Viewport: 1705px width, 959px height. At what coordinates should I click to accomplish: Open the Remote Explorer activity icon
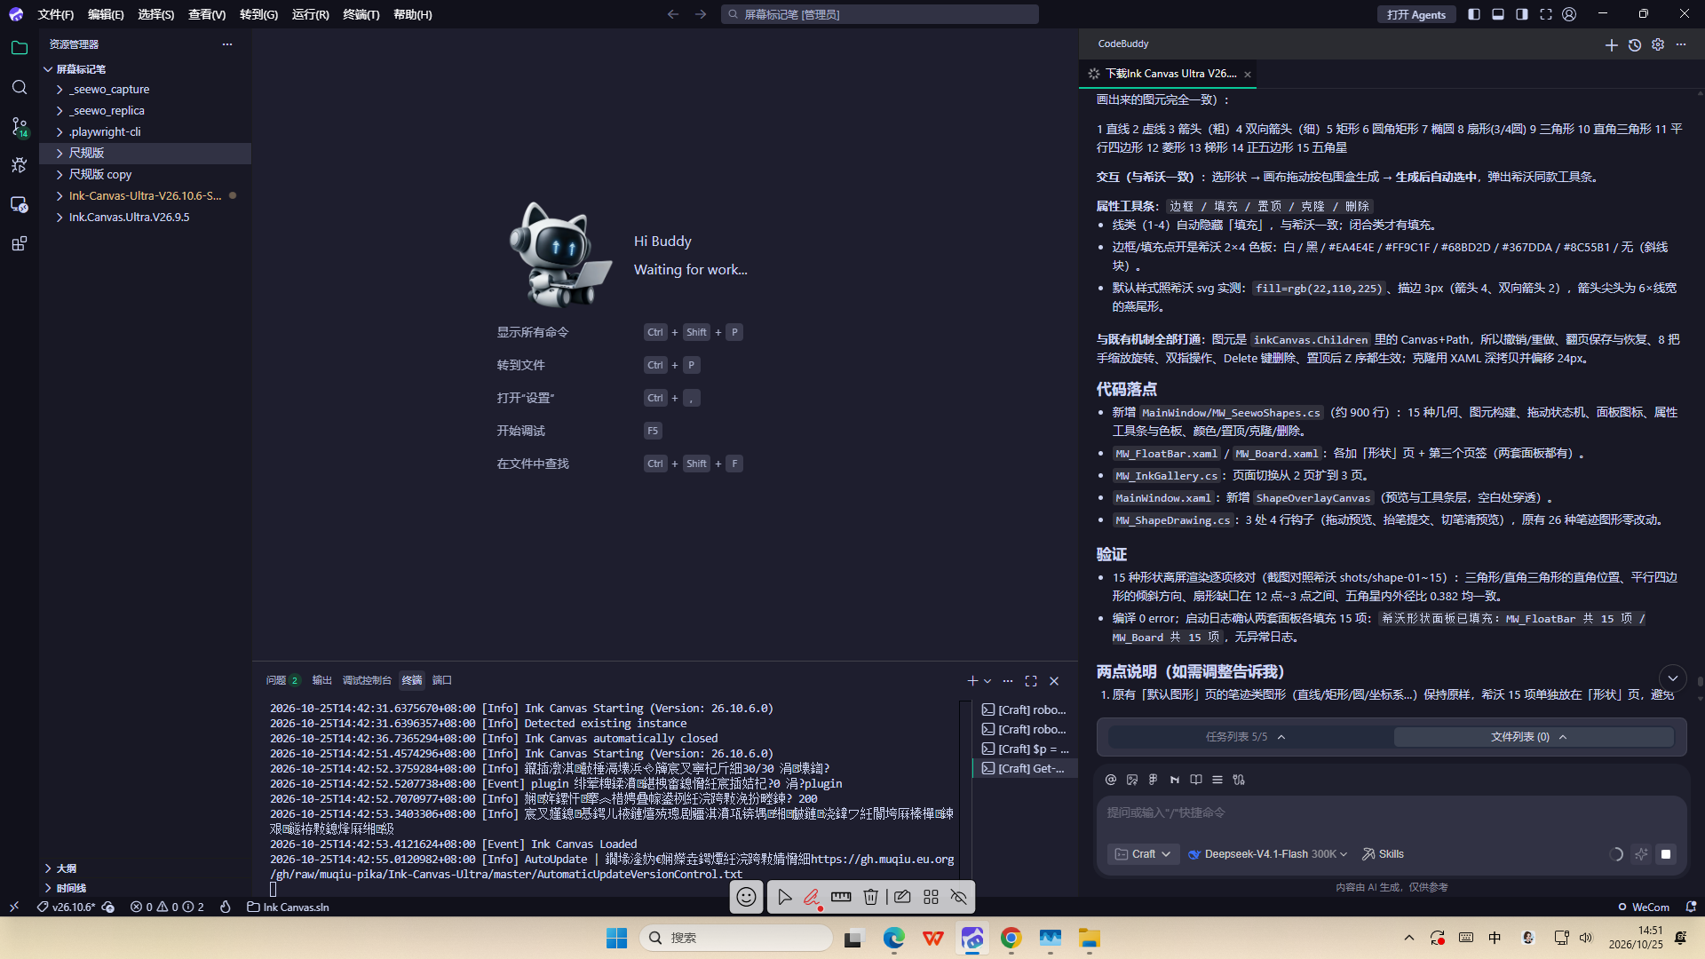click(20, 204)
